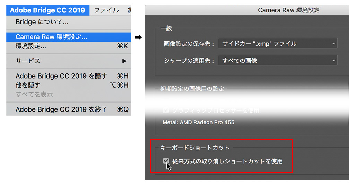Choose Bridge について... menu entry
Screen dimensions: 355x187
pos(69,22)
